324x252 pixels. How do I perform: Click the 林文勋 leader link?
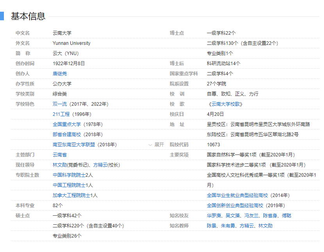click(60, 165)
